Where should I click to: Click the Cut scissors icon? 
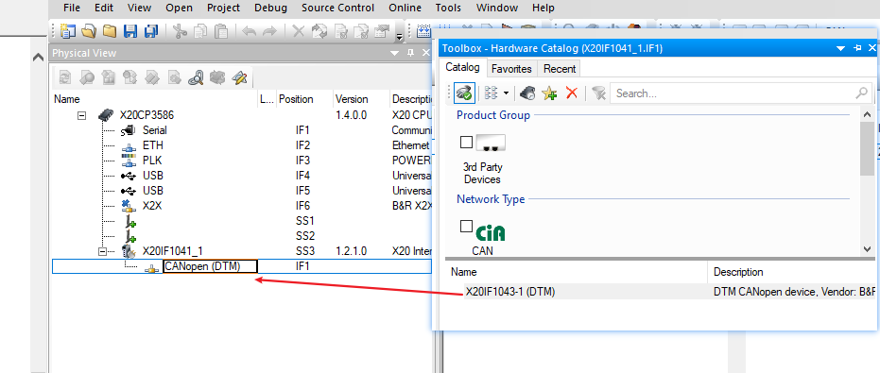point(180,31)
